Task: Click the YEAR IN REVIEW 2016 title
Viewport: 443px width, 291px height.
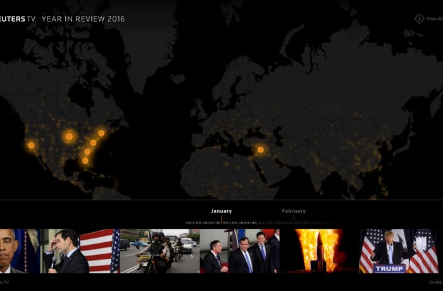Action: point(84,19)
